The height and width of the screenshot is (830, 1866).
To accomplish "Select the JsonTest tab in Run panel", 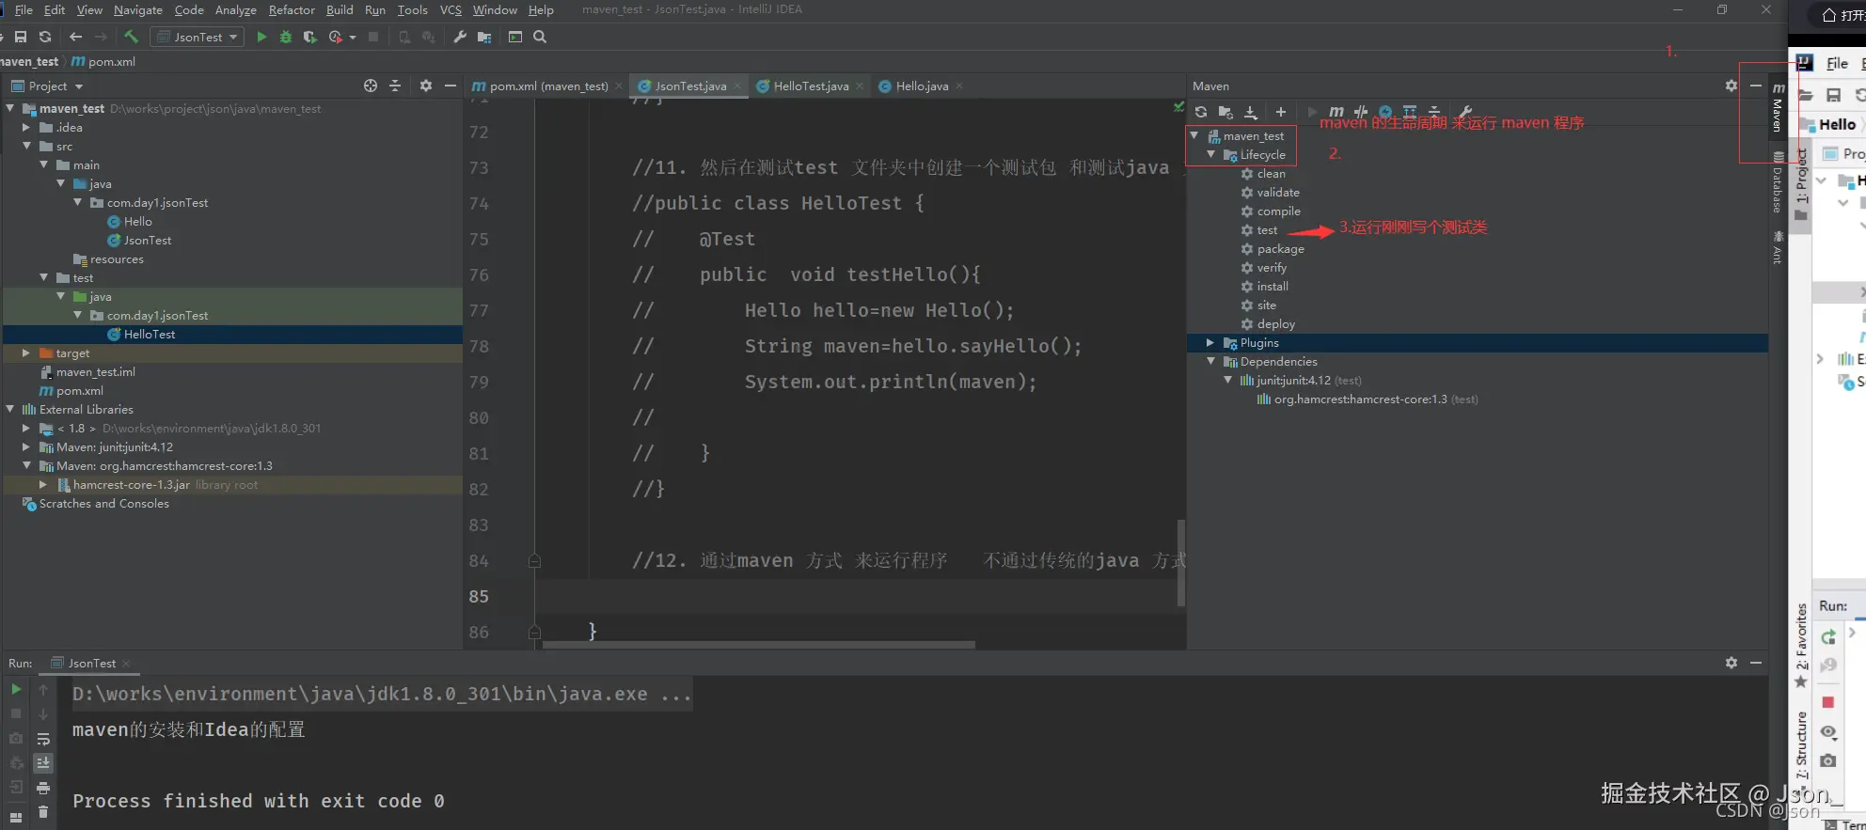I will 91,663.
